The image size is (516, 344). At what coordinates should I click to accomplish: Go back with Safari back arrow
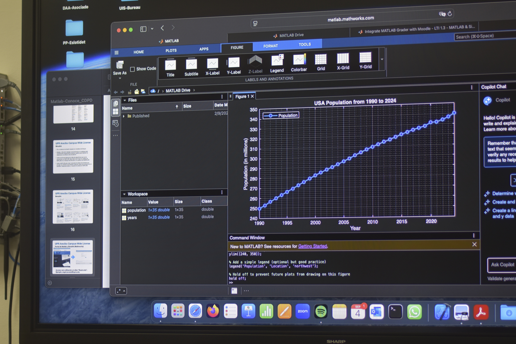tap(162, 28)
